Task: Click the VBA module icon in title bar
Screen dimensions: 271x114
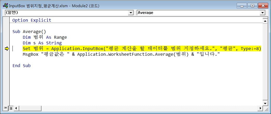Action: tap(5, 6)
